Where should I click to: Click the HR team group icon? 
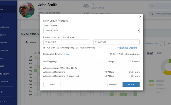(x=86, y=6)
